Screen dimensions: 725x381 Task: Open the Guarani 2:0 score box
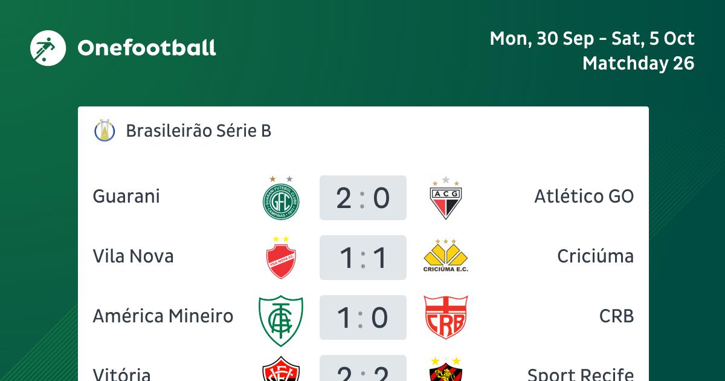tap(363, 198)
